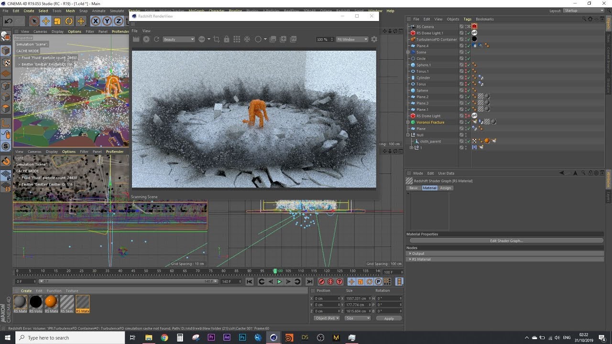Select the Move tool
The image size is (612, 344).
click(x=45, y=21)
